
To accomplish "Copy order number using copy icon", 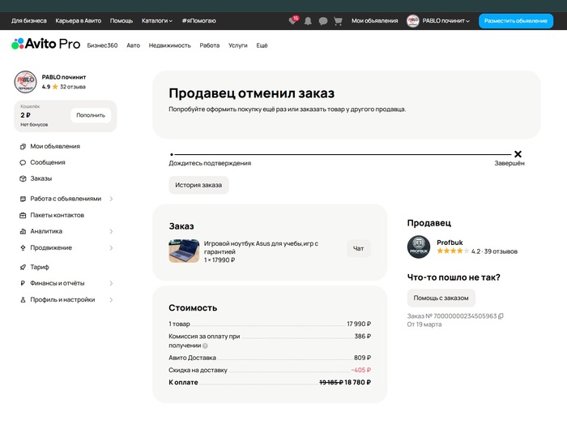I will [x=501, y=316].
